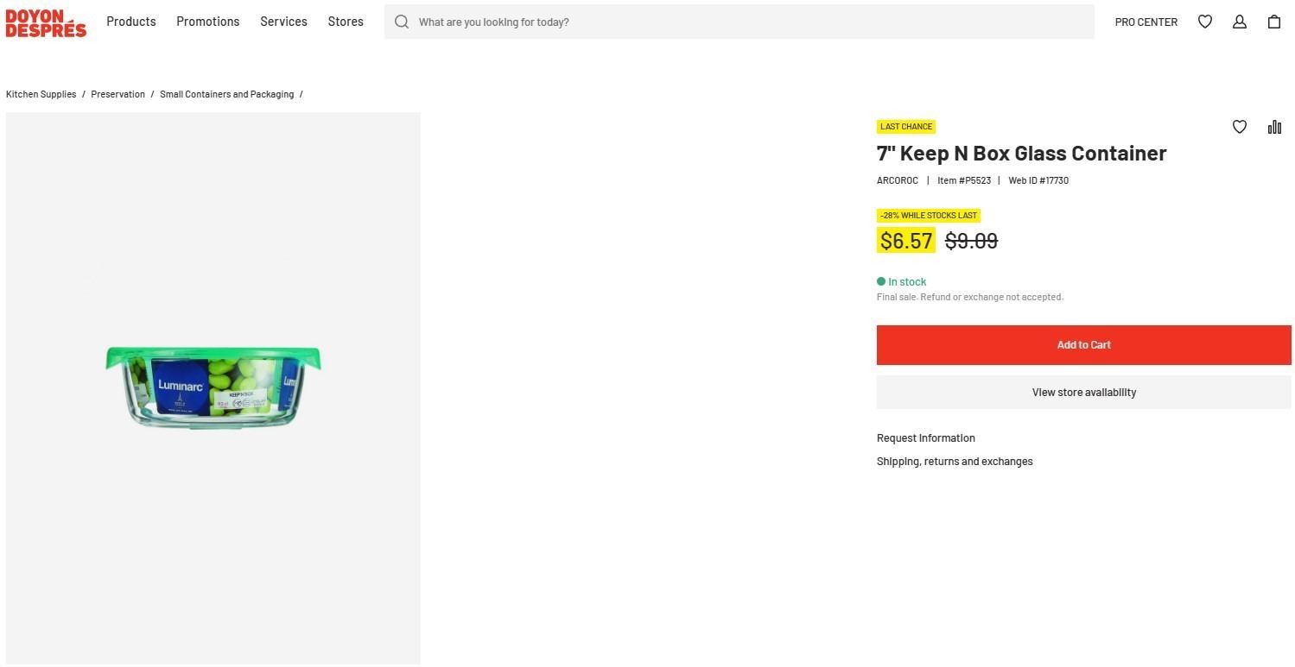
Task: Open the user account icon
Action: coord(1240,22)
